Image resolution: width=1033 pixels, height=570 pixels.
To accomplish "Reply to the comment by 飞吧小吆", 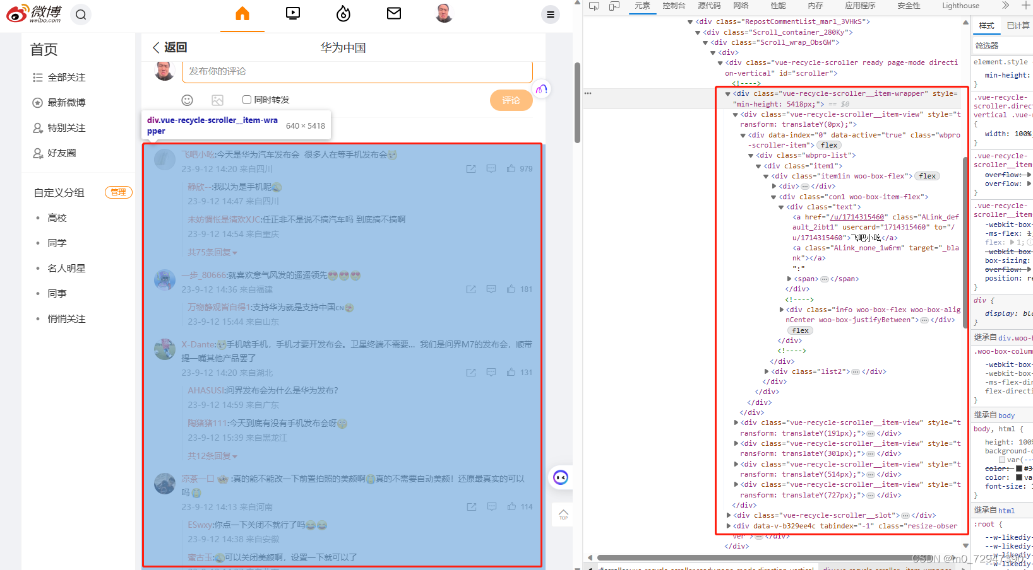I will click(491, 169).
